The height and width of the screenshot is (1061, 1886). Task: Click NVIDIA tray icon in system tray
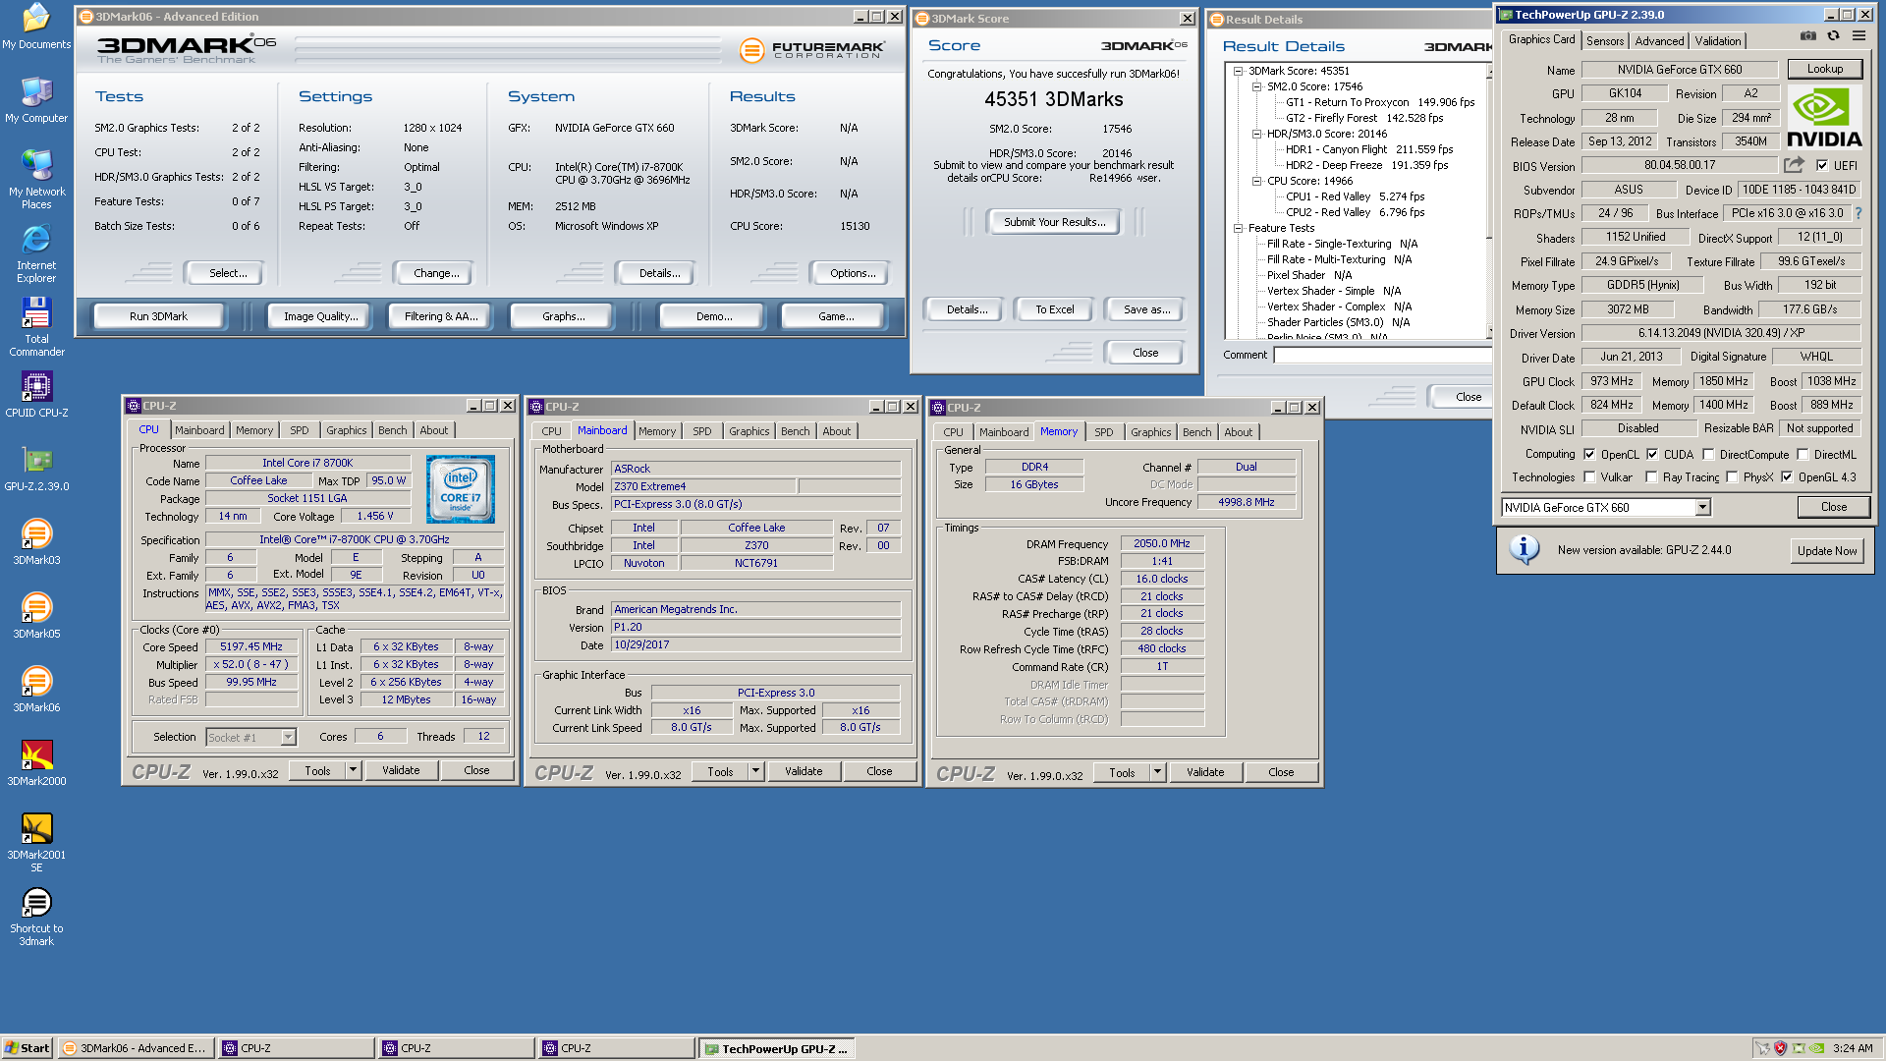(1816, 1048)
